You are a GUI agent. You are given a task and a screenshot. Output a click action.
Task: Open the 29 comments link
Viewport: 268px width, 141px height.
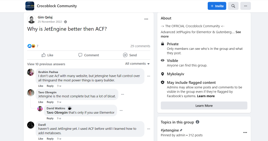click(x=140, y=46)
